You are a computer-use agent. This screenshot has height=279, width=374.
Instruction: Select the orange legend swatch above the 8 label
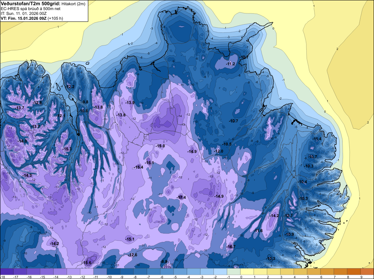354,272
